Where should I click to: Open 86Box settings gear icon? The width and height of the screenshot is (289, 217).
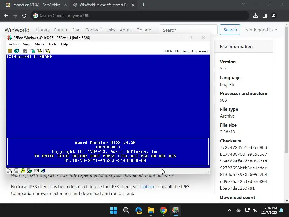click(x=47, y=51)
